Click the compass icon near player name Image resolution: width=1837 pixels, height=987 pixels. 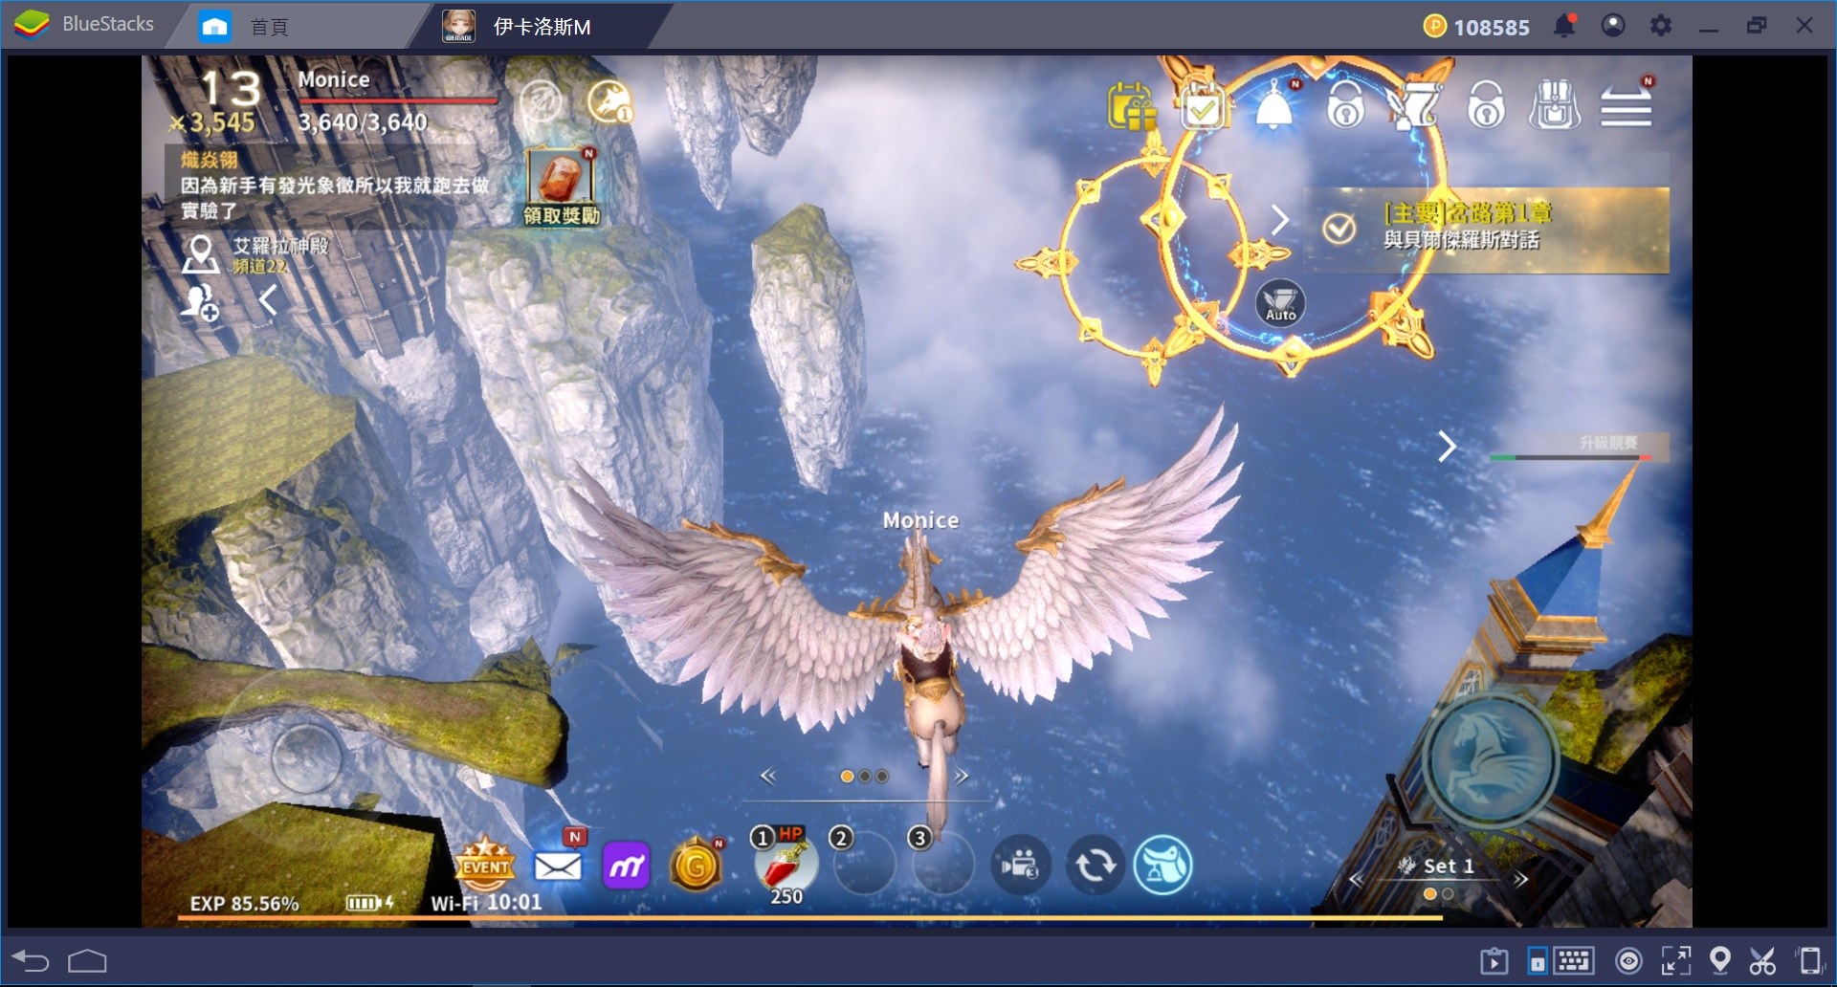click(x=541, y=101)
